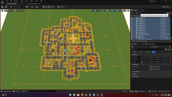The width and height of the screenshot is (172, 97).
Task: Open the Outliner filter funnel menu
Action: click(133, 13)
